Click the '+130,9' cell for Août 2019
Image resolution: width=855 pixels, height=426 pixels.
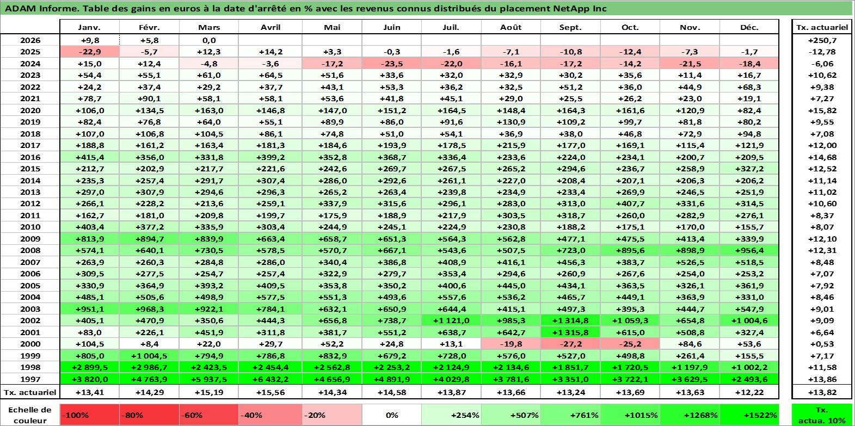(511, 122)
